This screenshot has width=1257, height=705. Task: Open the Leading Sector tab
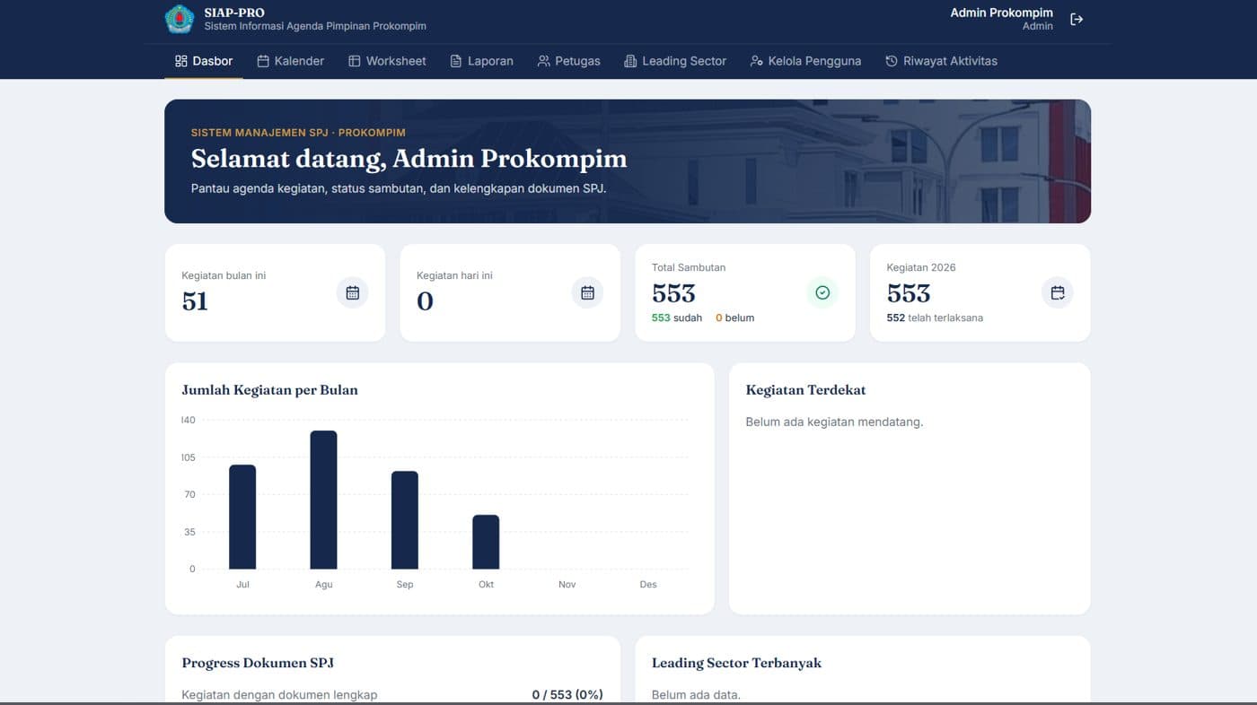[675, 61]
